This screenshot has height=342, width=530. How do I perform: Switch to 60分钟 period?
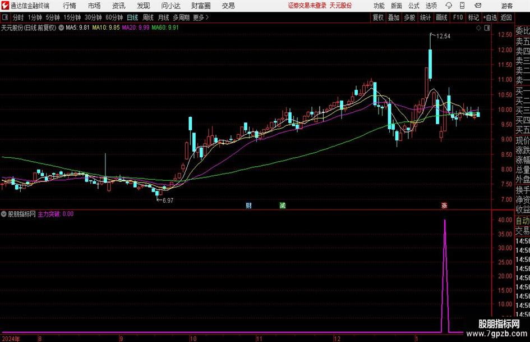114,17
